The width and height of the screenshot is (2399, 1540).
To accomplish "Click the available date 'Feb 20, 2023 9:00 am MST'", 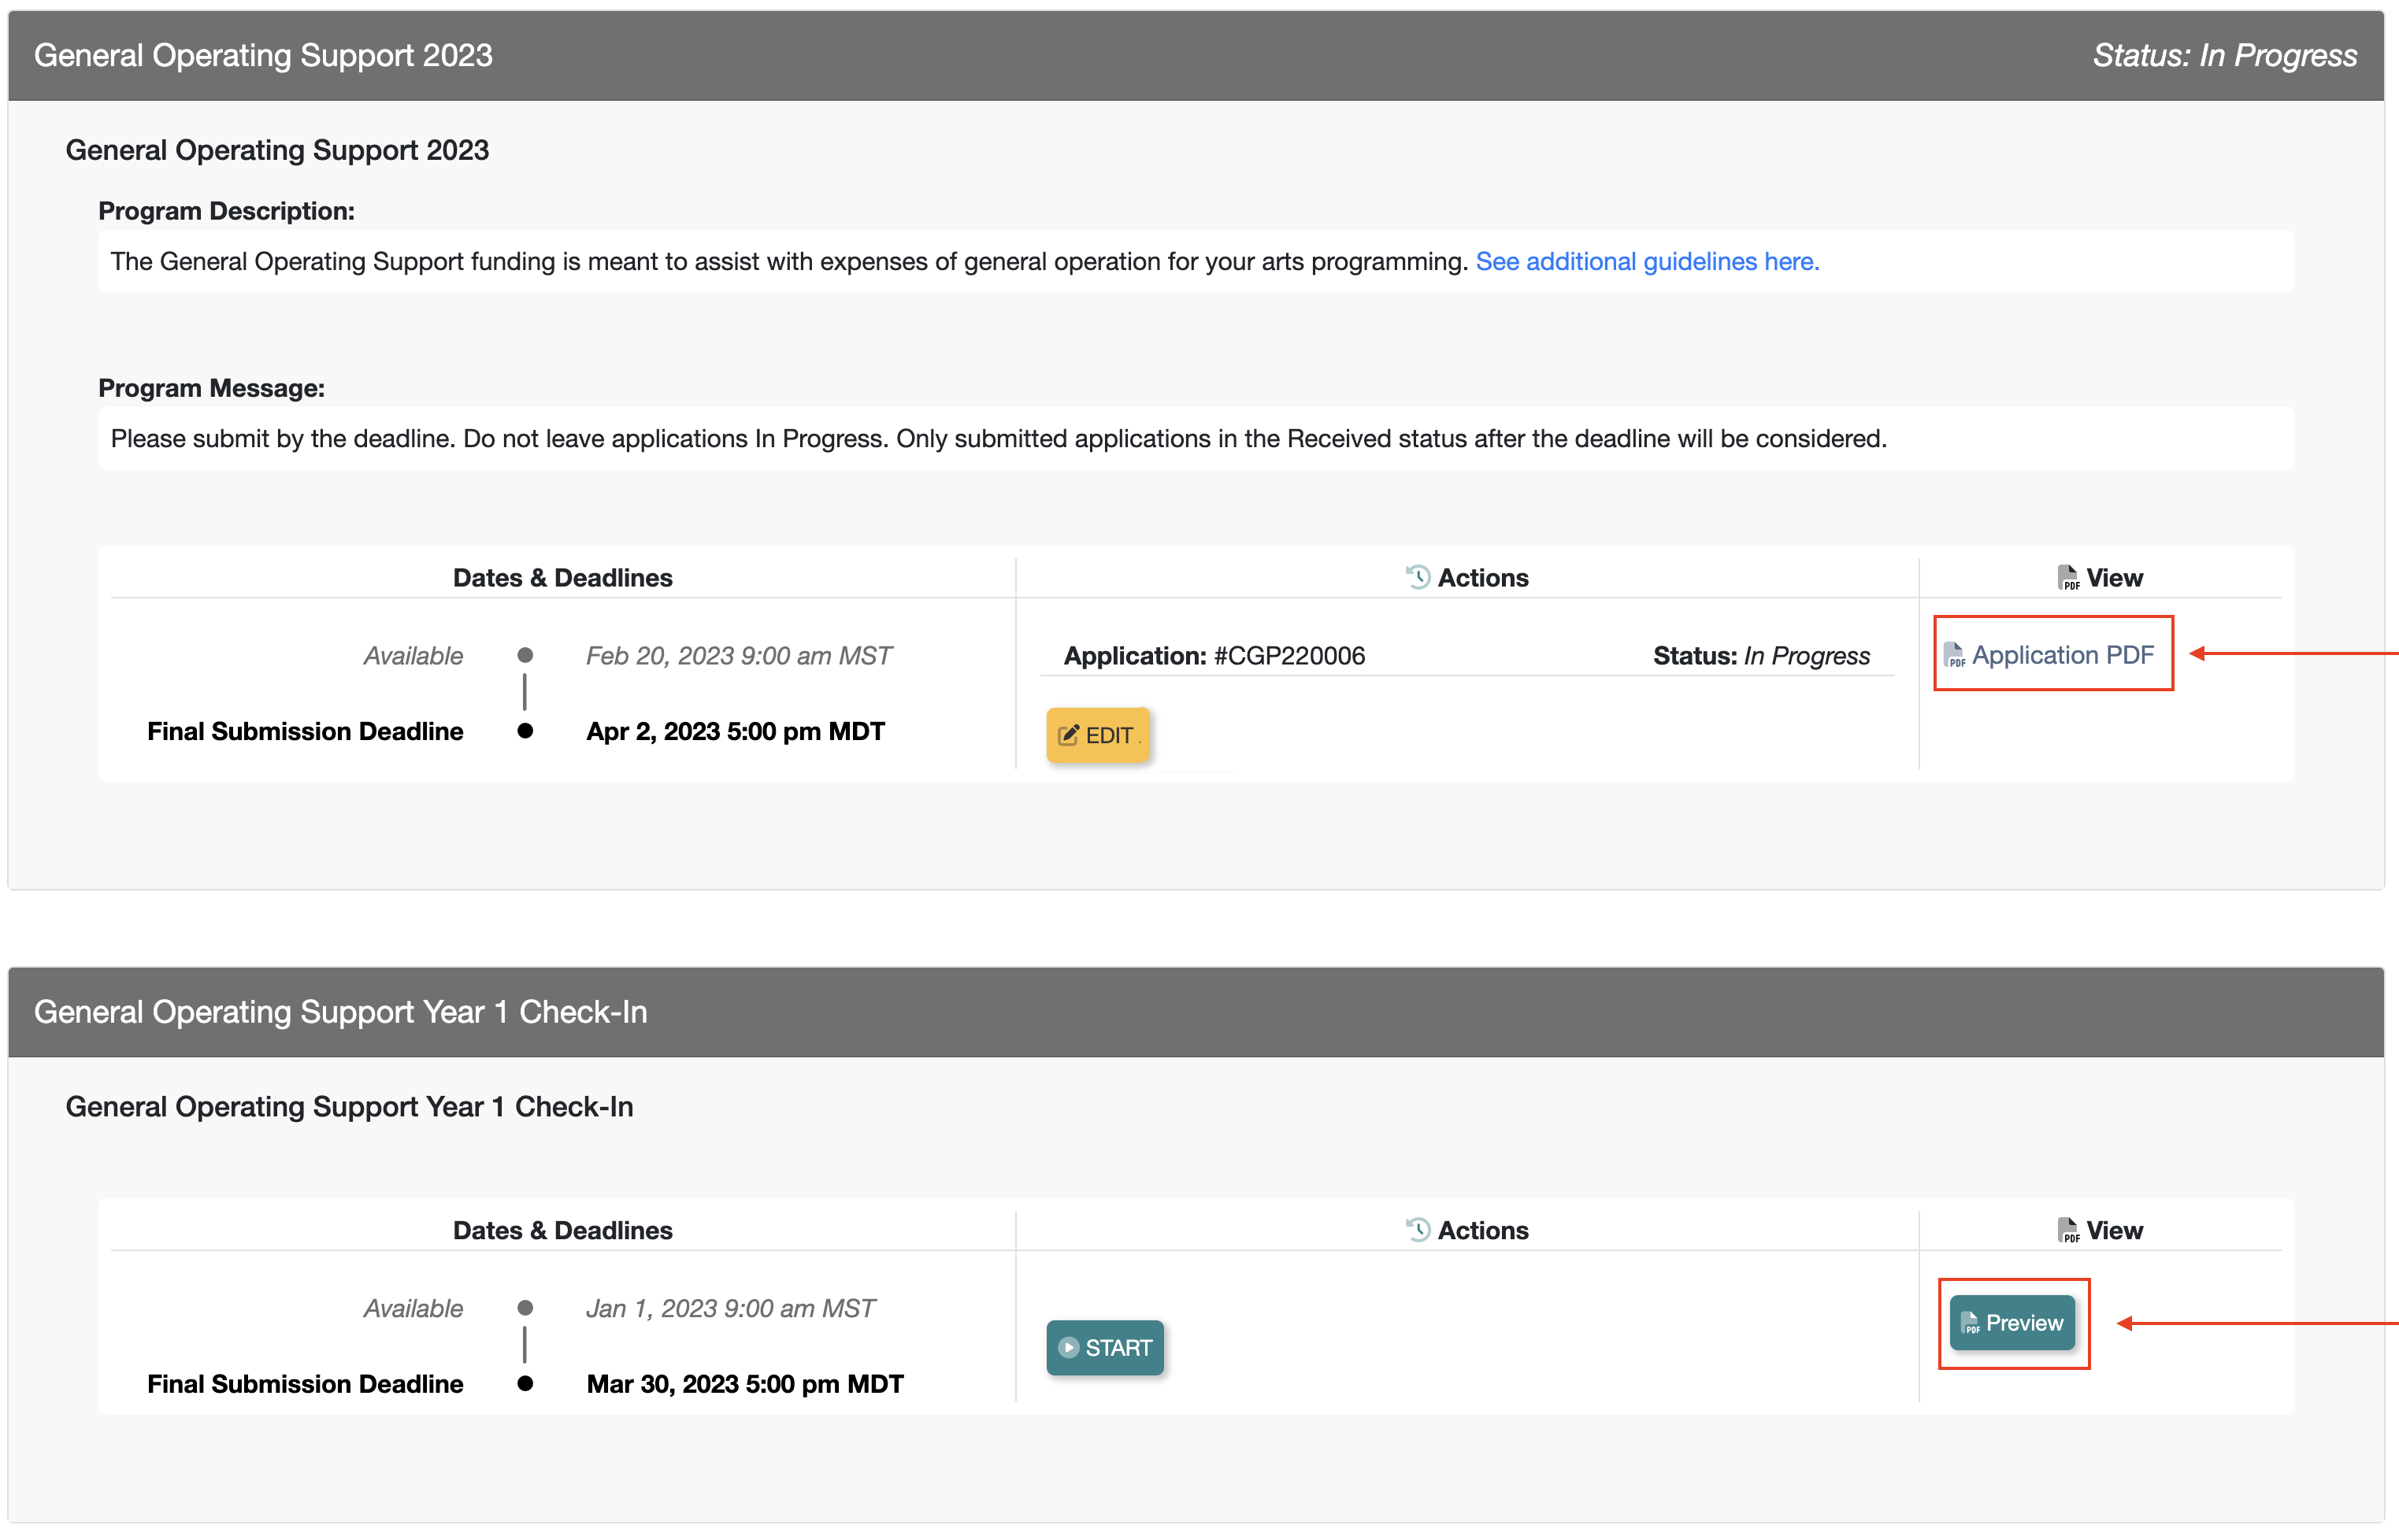I will click(738, 656).
